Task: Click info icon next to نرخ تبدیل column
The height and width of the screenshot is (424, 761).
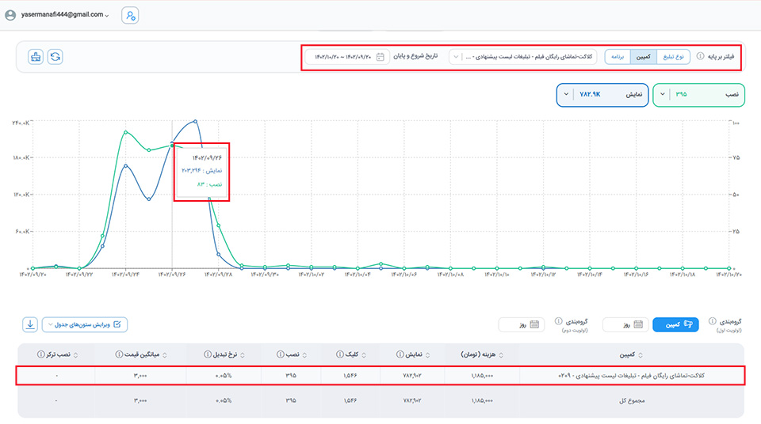Action: coord(207,354)
